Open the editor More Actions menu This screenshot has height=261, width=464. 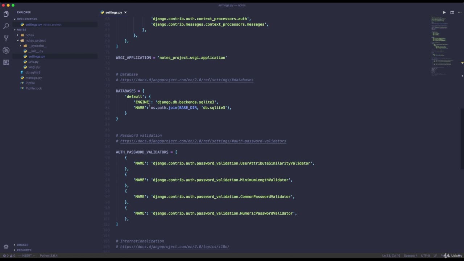tap(459, 12)
